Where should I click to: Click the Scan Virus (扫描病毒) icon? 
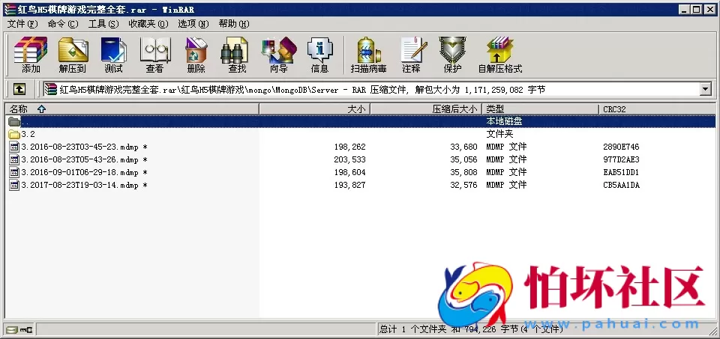tap(369, 55)
